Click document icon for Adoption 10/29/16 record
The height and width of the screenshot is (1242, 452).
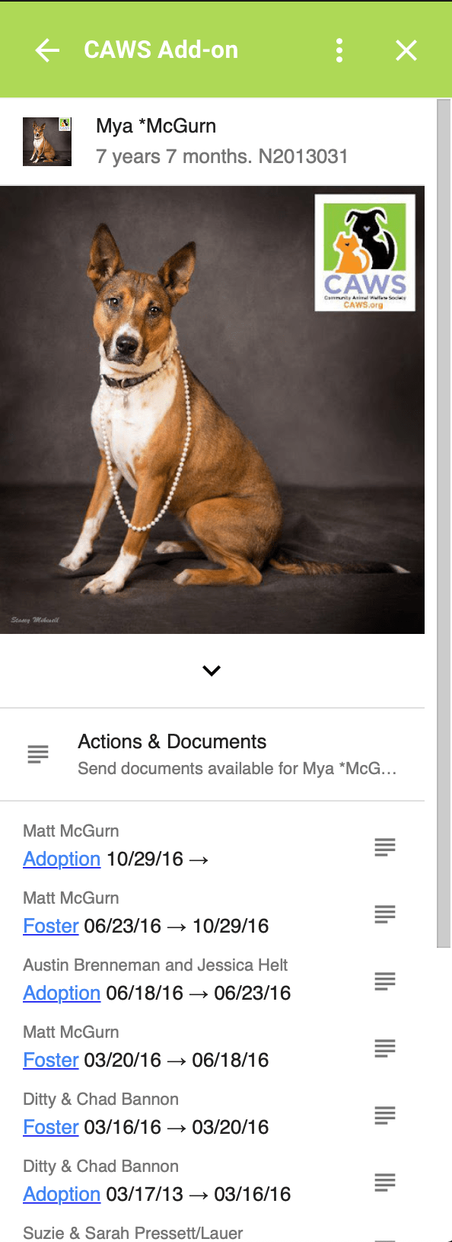click(x=385, y=847)
